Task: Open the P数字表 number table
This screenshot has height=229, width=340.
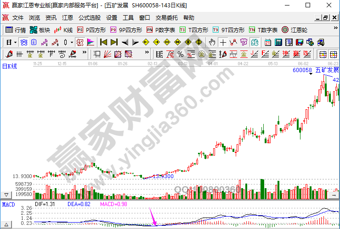Action: [x=161, y=30]
